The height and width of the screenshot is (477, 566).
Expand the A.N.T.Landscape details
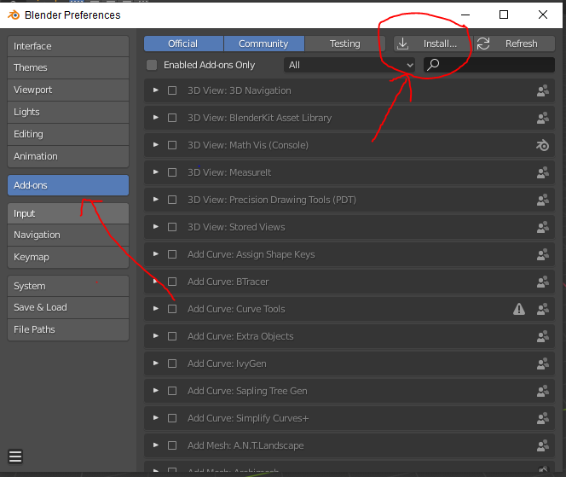click(x=156, y=445)
